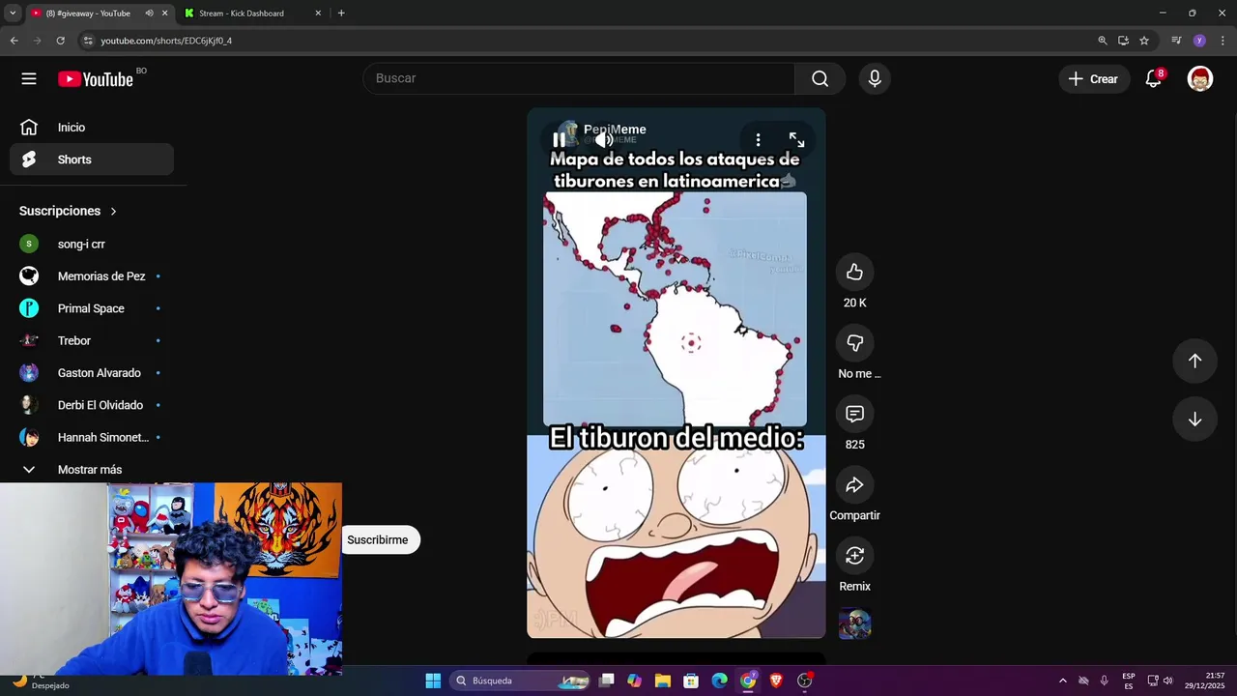Open the account avatar menu
The height and width of the screenshot is (696, 1237).
tap(1200, 79)
